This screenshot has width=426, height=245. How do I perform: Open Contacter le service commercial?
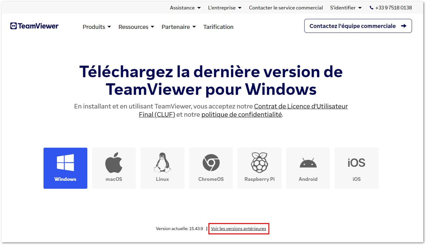(x=286, y=8)
